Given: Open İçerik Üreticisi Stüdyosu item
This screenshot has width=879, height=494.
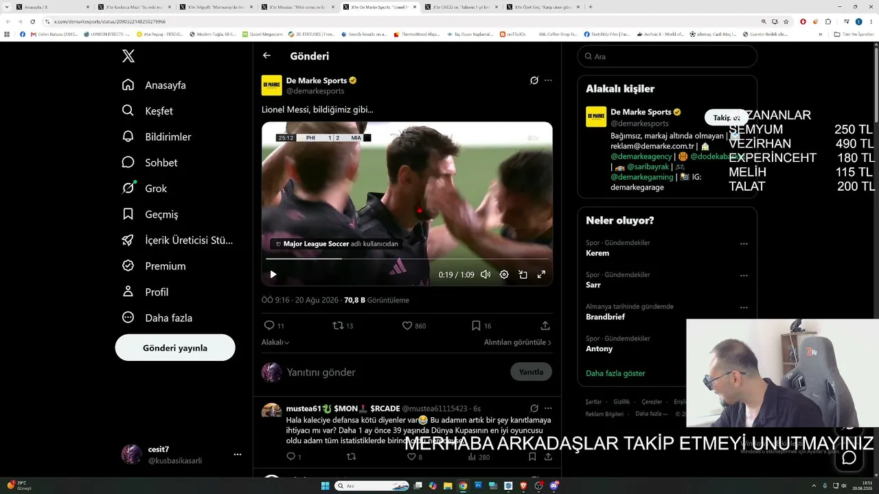Looking at the screenshot, I should pyautogui.click(x=177, y=240).
